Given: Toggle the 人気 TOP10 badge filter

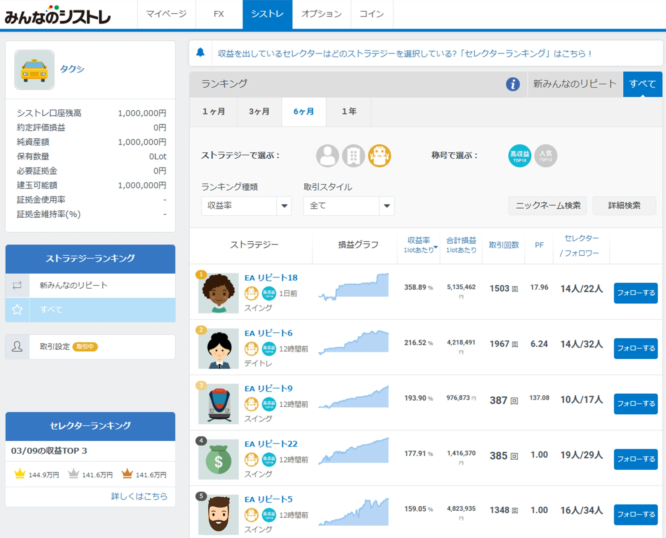Looking at the screenshot, I should pyautogui.click(x=545, y=155).
